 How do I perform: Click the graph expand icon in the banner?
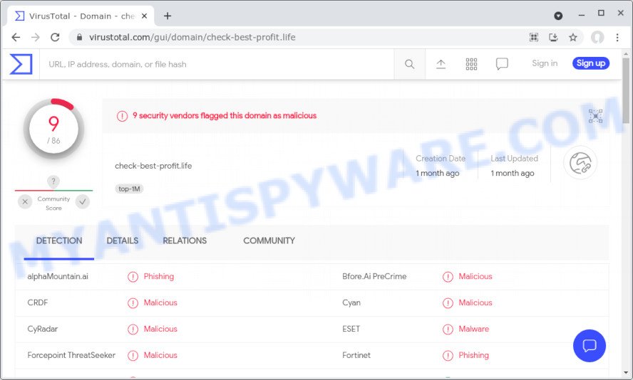click(x=595, y=116)
